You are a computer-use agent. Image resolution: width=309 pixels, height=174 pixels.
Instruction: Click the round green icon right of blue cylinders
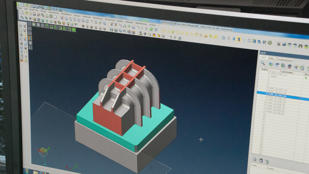(270, 42)
